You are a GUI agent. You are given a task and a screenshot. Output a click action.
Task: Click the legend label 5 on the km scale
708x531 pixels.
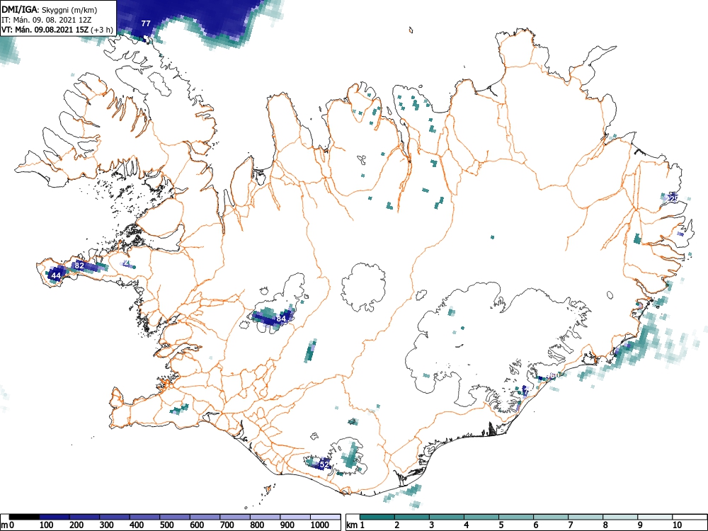pos(501,525)
